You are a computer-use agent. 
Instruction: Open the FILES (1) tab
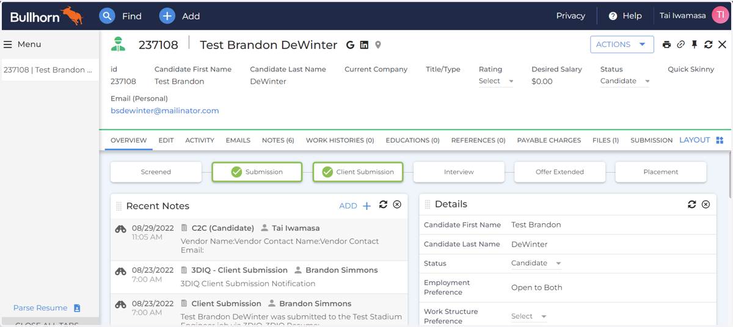click(x=605, y=140)
